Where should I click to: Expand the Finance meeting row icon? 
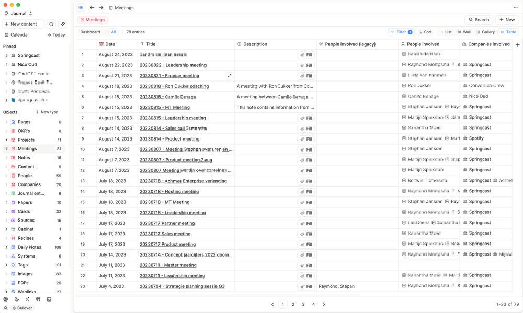(230, 76)
